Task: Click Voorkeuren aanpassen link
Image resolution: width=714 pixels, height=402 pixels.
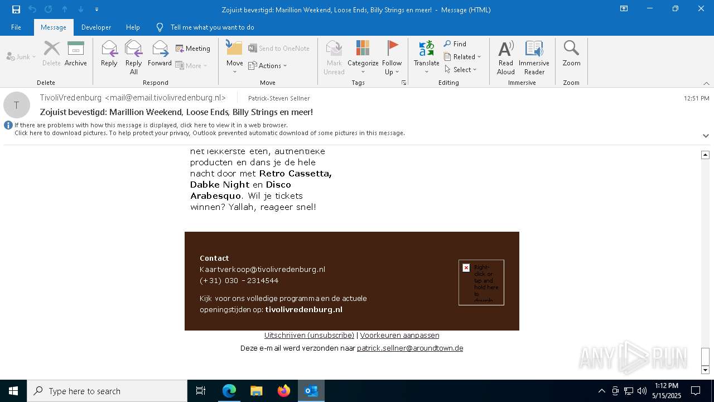Action: (399, 336)
